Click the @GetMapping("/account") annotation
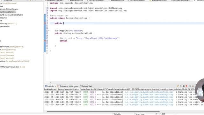This screenshot has height=115, width=204. click(69, 31)
